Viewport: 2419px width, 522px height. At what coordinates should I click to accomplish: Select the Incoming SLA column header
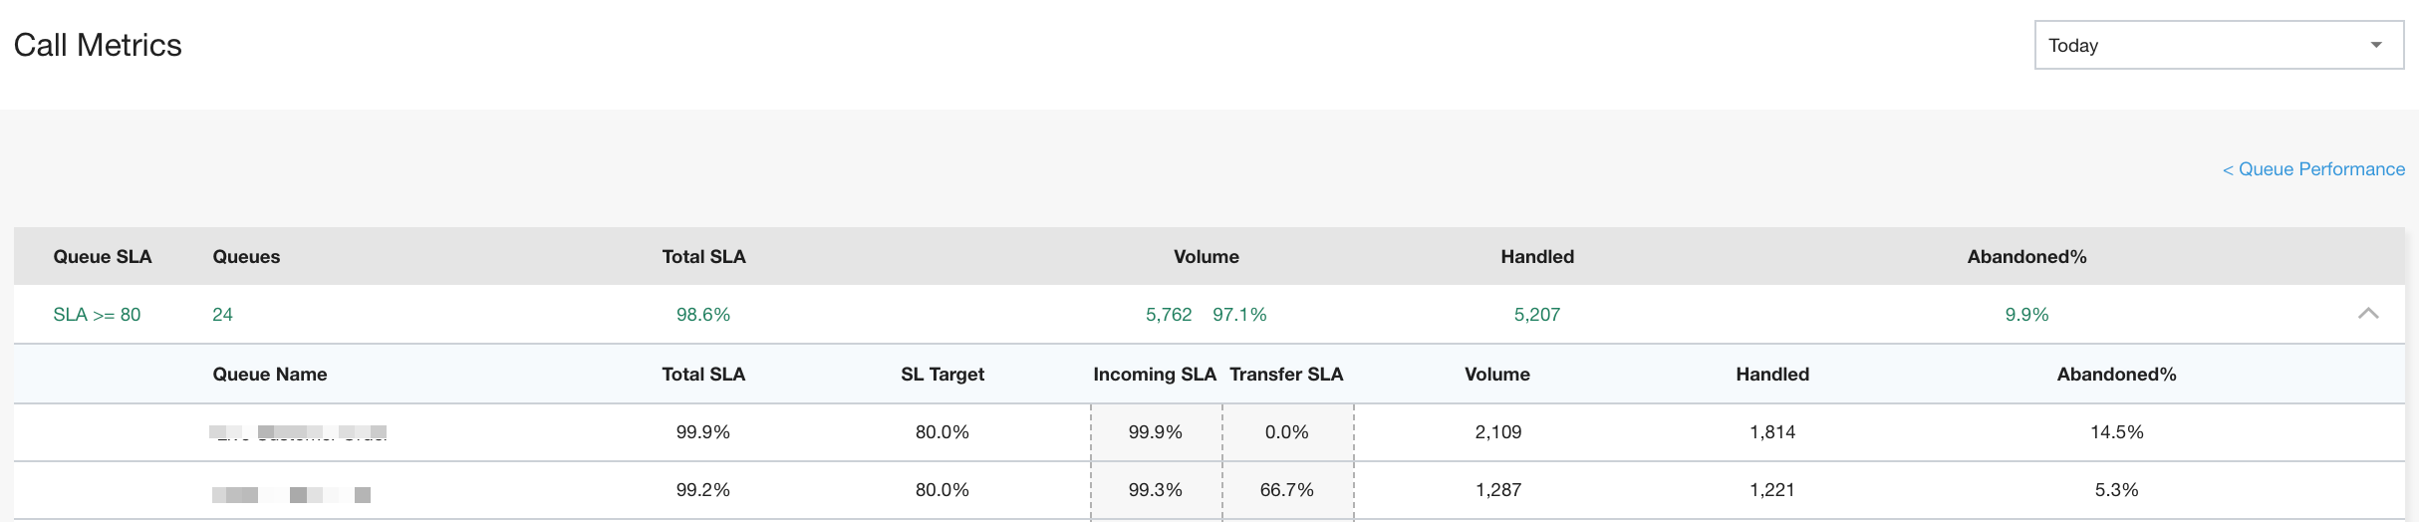[1155, 375]
